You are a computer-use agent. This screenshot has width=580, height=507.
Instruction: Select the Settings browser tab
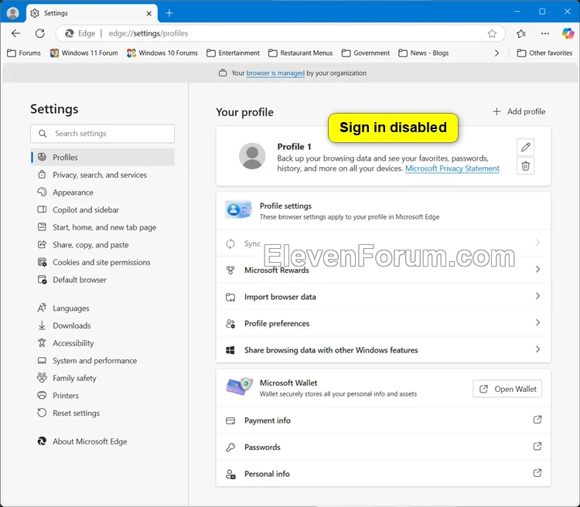92,13
